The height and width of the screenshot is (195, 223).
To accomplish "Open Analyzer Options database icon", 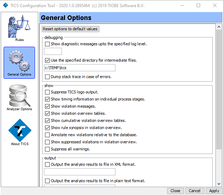I will click(x=19, y=96).
